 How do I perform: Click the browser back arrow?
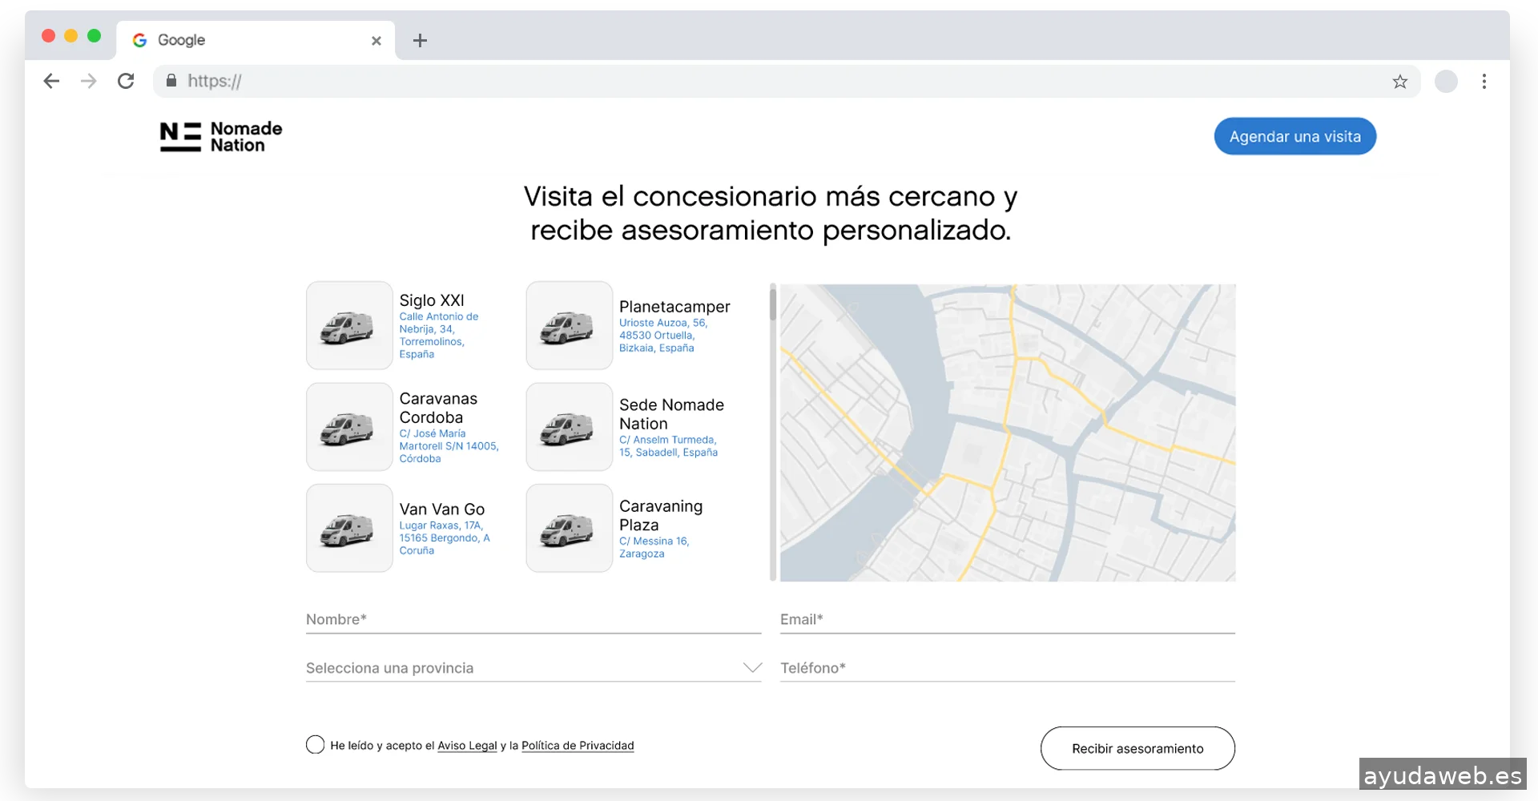click(51, 81)
